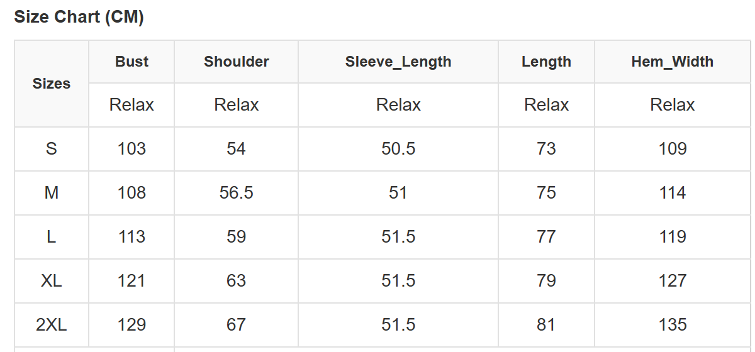The height and width of the screenshot is (352, 755).
Task: Select length value 77 for size L
Action: pyautogui.click(x=546, y=237)
